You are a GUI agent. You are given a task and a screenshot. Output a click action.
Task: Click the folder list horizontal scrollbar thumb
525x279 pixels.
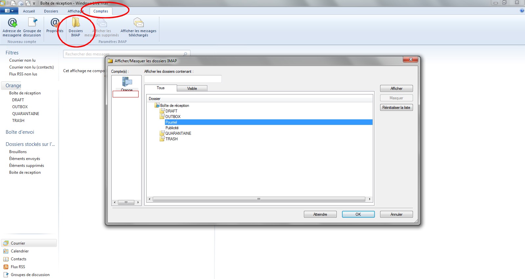pyautogui.click(x=259, y=199)
